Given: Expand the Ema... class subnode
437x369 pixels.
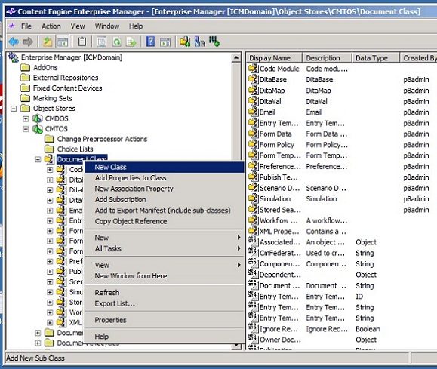Looking at the screenshot, I should coord(50,211).
